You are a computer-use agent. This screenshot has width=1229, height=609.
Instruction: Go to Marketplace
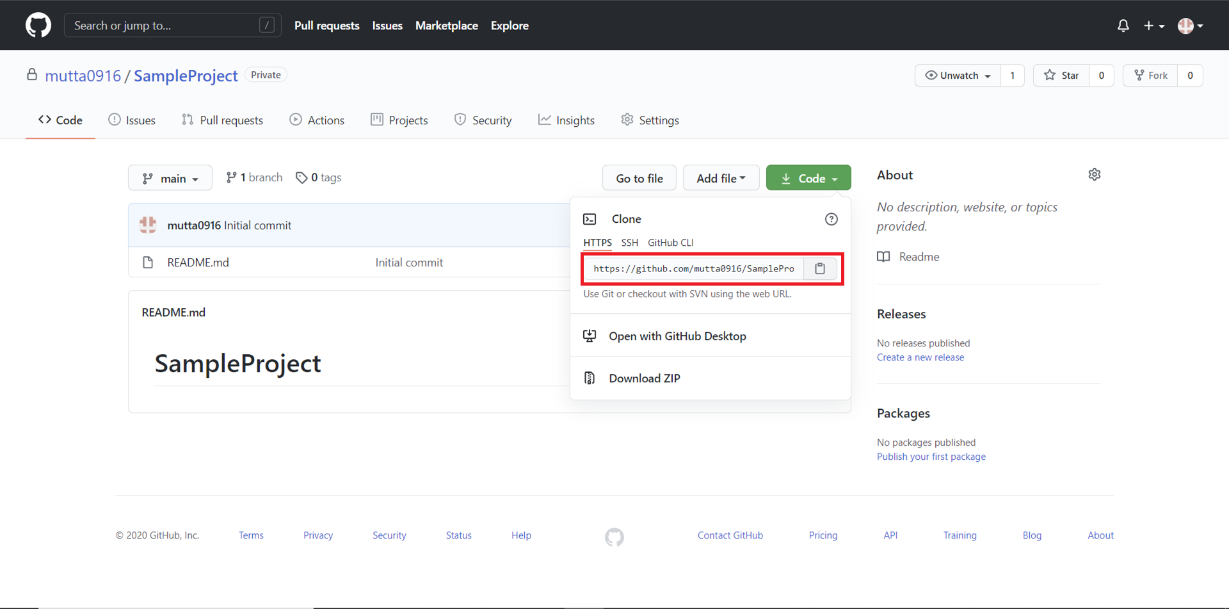[x=447, y=26]
